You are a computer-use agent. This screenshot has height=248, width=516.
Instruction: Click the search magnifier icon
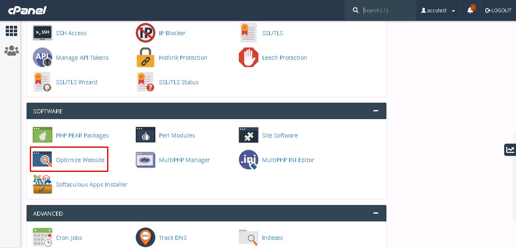point(356,10)
